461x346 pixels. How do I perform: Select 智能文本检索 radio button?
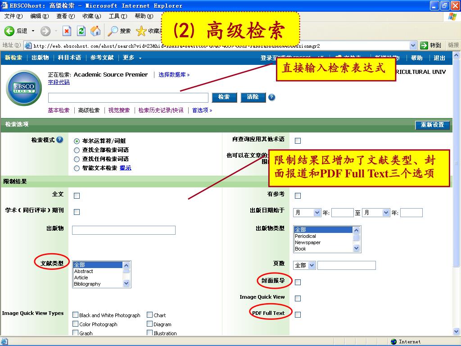coord(77,168)
